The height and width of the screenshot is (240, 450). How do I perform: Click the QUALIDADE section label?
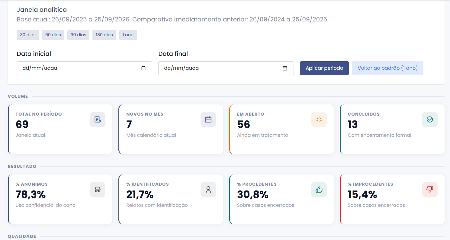click(22, 236)
